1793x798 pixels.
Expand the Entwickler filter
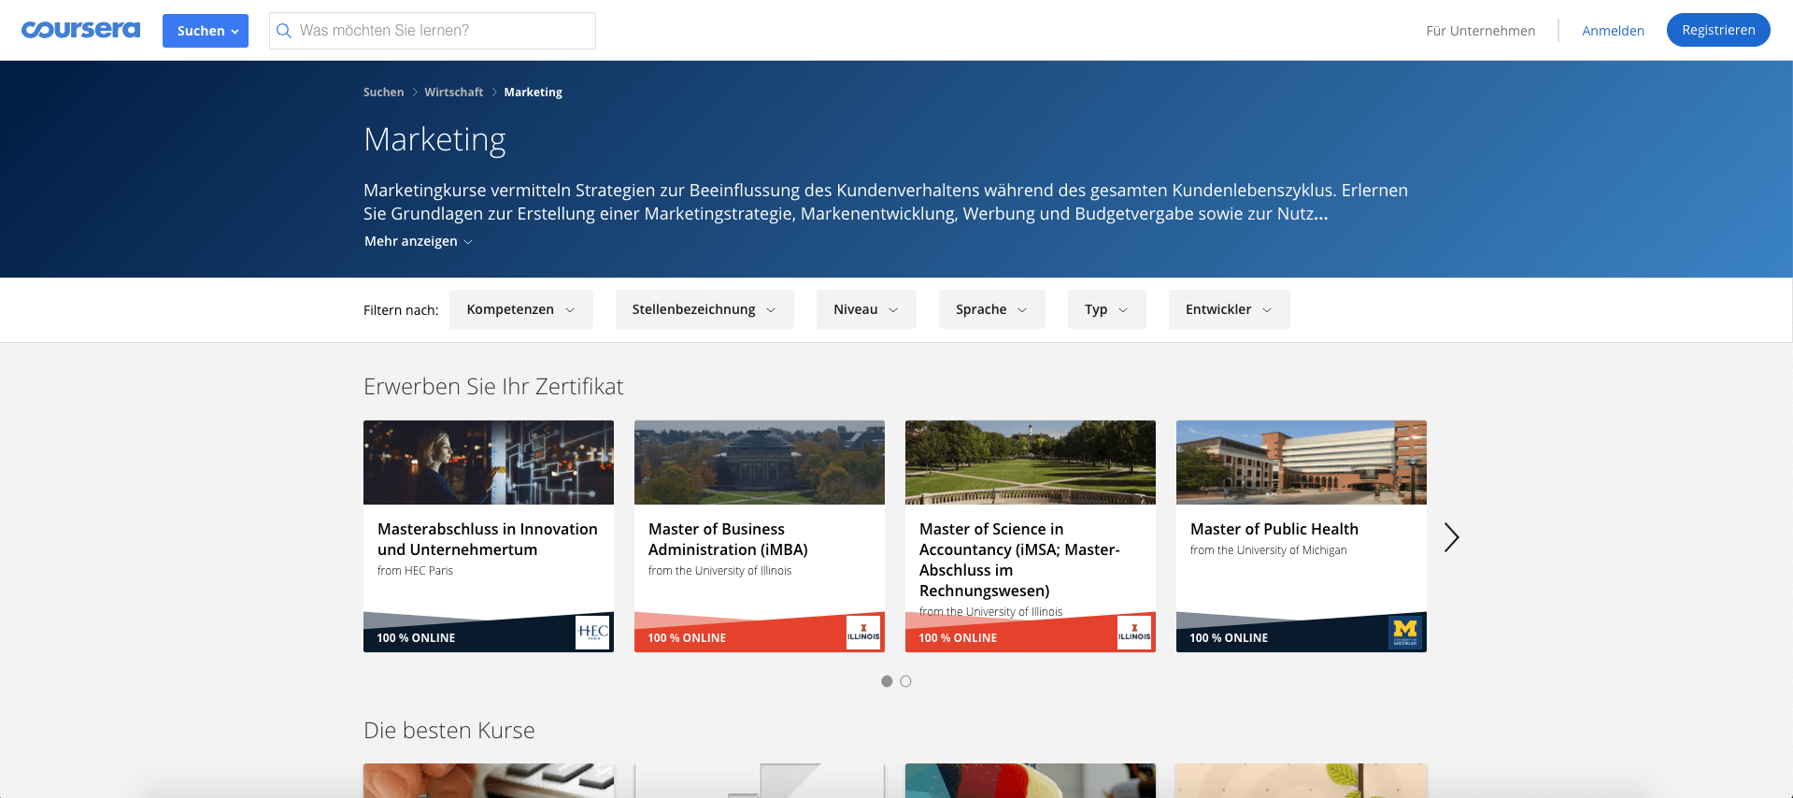pyautogui.click(x=1230, y=309)
